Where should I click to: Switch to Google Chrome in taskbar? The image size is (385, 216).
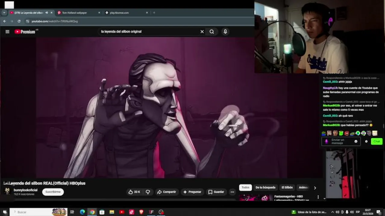pyautogui.click(x=92, y=212)
